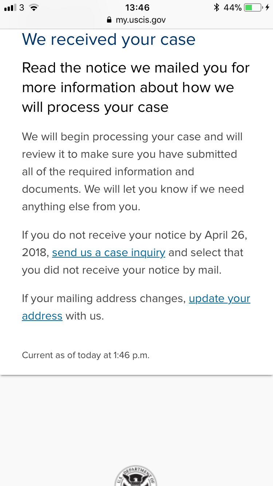Tap the battery indicator icon
Image resolution: width=273 pixels, height=486 pixels.
click(x=253, y=7)
